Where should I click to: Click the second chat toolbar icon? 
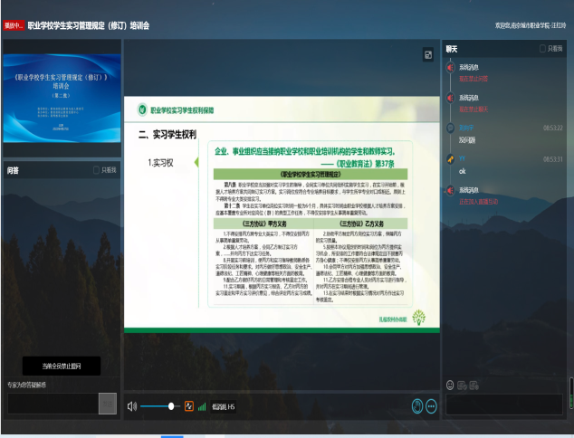[462, 385]
